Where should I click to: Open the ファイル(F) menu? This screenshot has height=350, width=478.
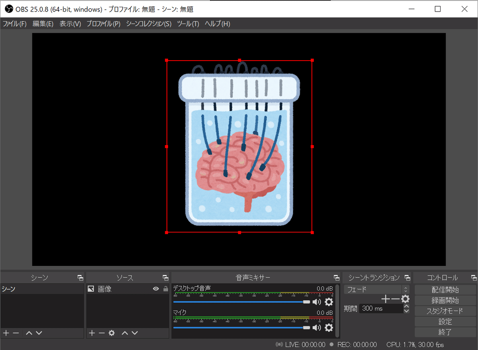pyautogui.click(x=15, y=24)
